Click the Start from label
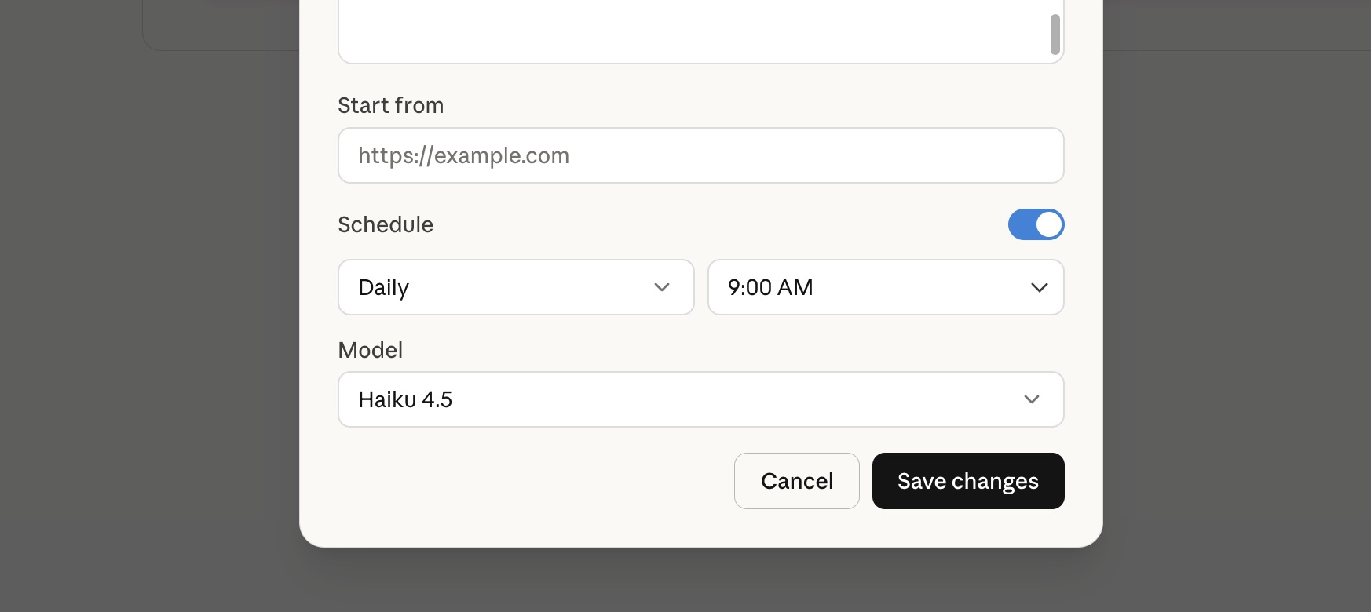Image resolution: width=1371 pixels, height=612 pixels. (x=390, y=105)
